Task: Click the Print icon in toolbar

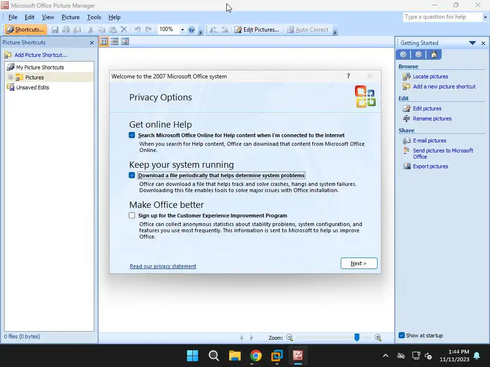Action: (66, 30)
